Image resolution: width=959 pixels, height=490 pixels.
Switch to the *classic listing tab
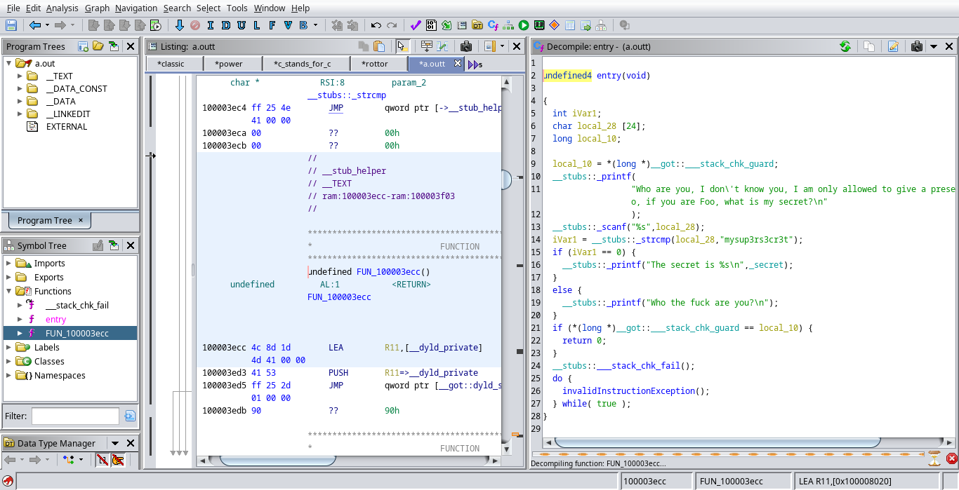[171, 64]
